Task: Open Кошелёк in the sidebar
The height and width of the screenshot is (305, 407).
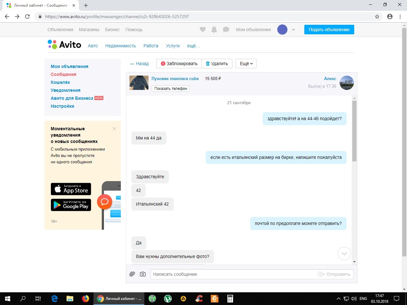Action: click(60, 82)
